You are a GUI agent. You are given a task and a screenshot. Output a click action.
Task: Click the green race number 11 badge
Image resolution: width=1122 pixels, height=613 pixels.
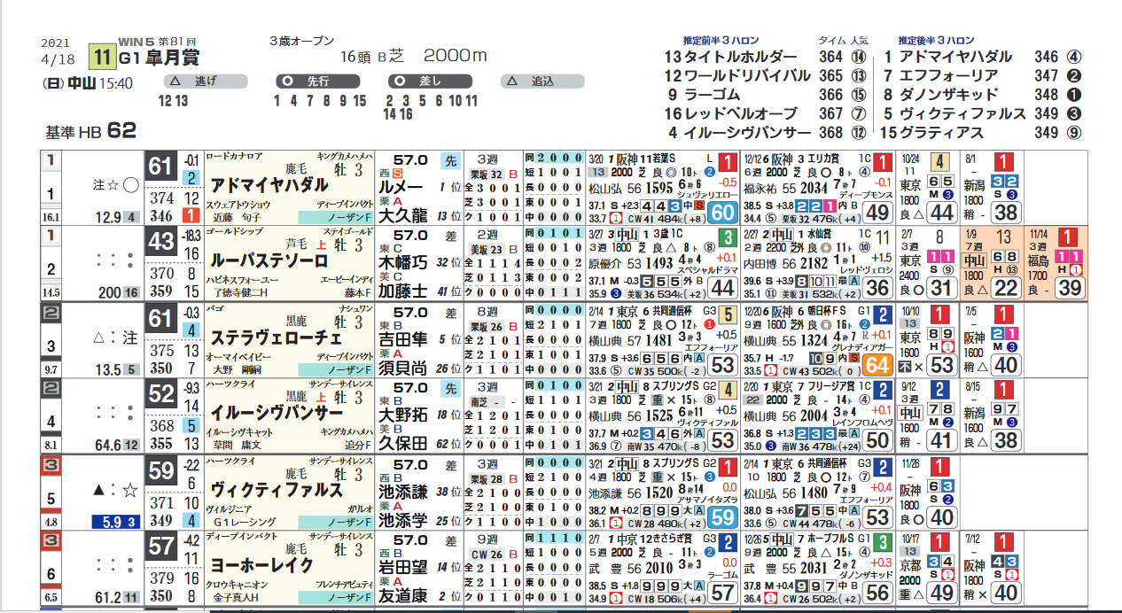[x=102, y=58]
